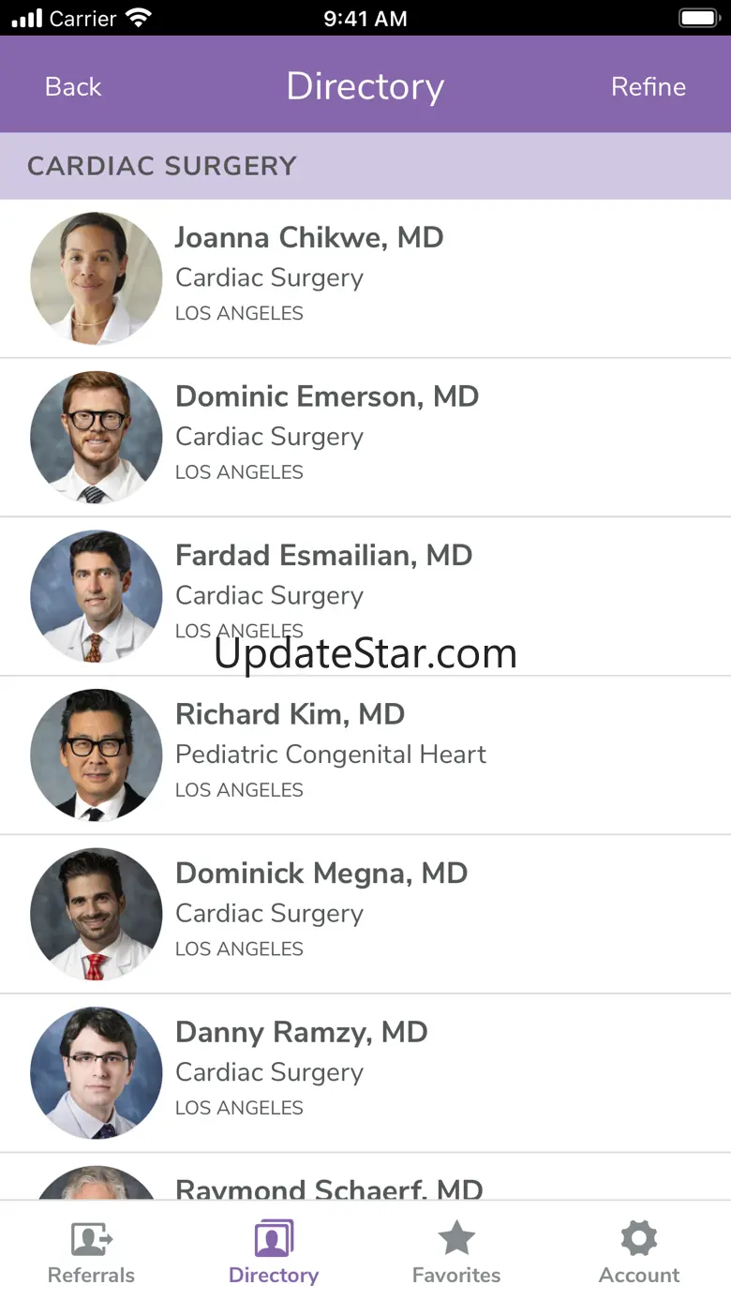The width and height of the screenshot is (731, 1300).
Task: Open Joanna Chikwe, MD listing name
Action: (x=309, y=237)
